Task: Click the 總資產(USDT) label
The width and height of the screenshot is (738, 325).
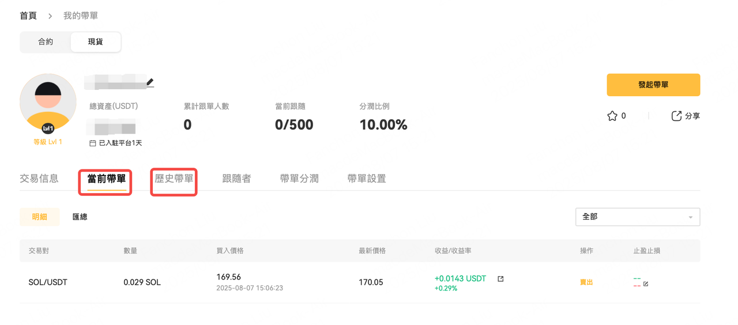Action: point(114,106)
